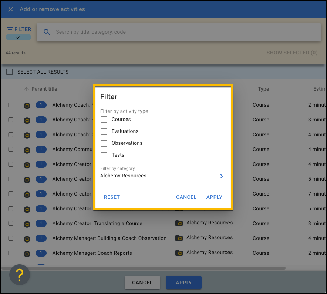327x294 pixels.
Task: Check the Evaluations filter box
Action: coord(104,131)
